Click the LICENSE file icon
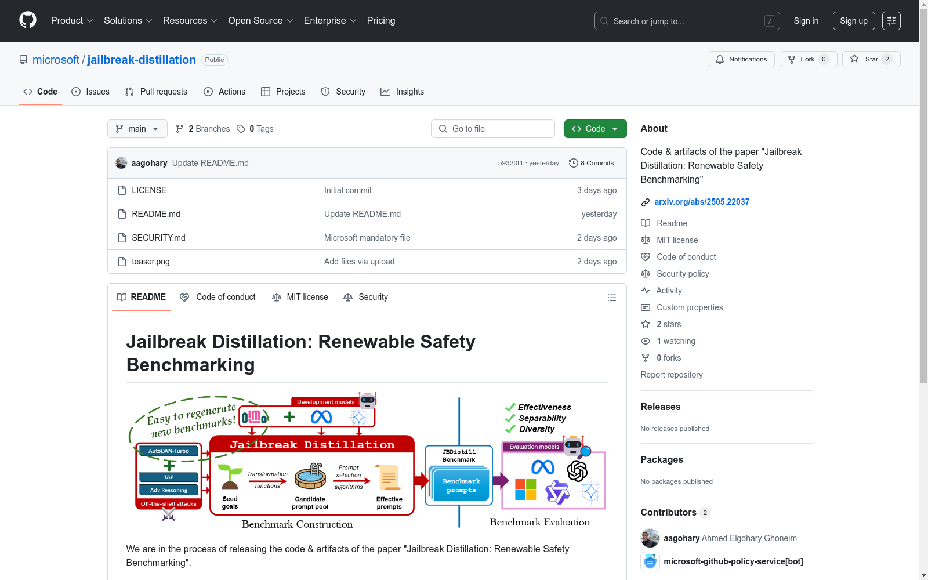This screenshot has width=928, height=580. tap(122, 190)
